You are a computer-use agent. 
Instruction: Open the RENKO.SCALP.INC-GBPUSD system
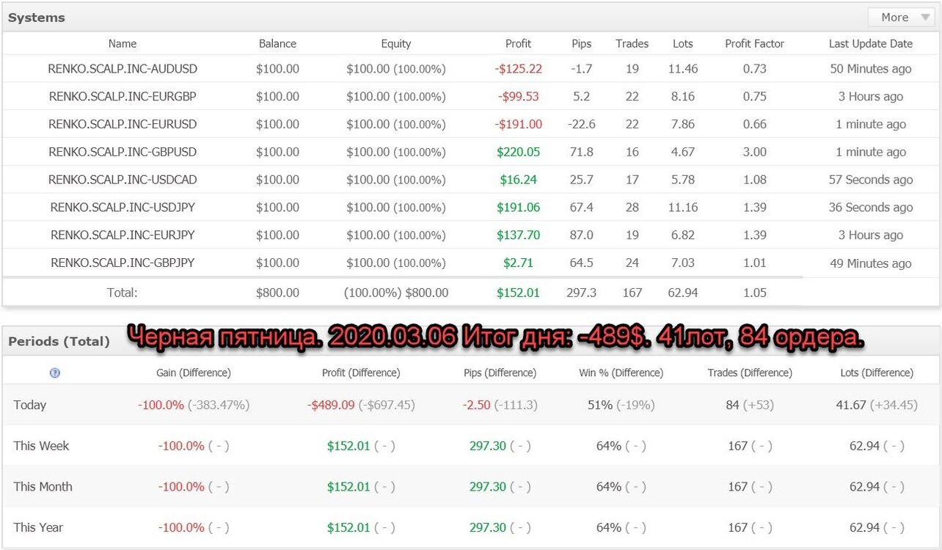123,152
